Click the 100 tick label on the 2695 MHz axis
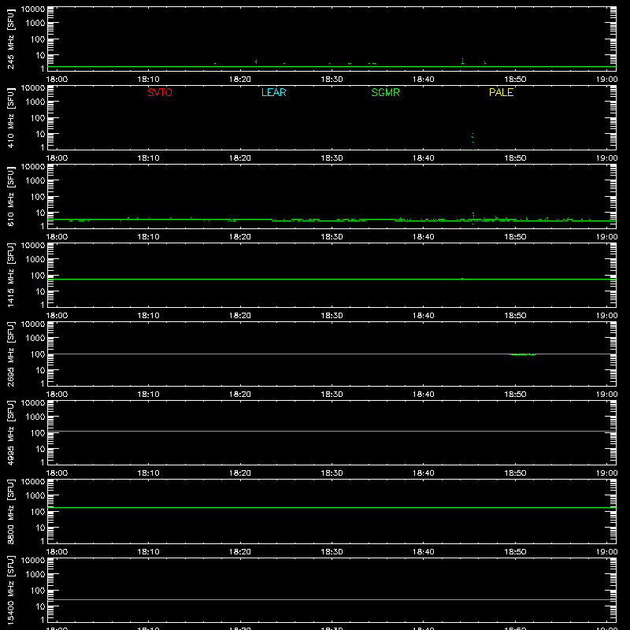Viewport: 630px width, 630px height. 38,354
